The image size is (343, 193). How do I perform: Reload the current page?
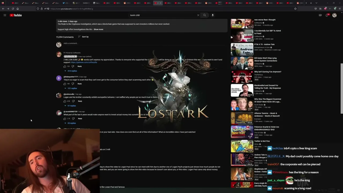(13, 9)
